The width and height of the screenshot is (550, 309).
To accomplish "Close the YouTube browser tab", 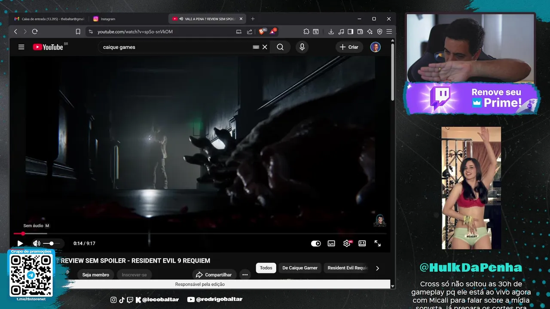I will click(x=241, y=19).
